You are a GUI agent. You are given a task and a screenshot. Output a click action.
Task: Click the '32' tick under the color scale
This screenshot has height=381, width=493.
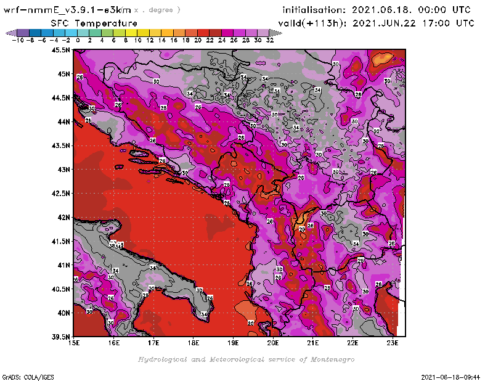coord(270,40)
